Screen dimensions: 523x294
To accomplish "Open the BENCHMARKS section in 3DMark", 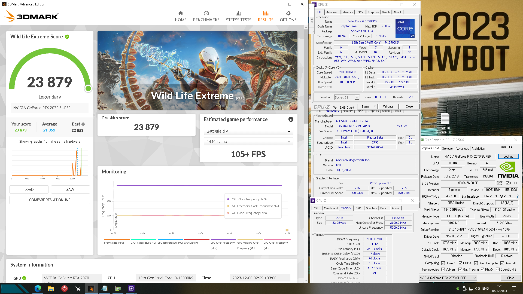I will tap(206, 16).
